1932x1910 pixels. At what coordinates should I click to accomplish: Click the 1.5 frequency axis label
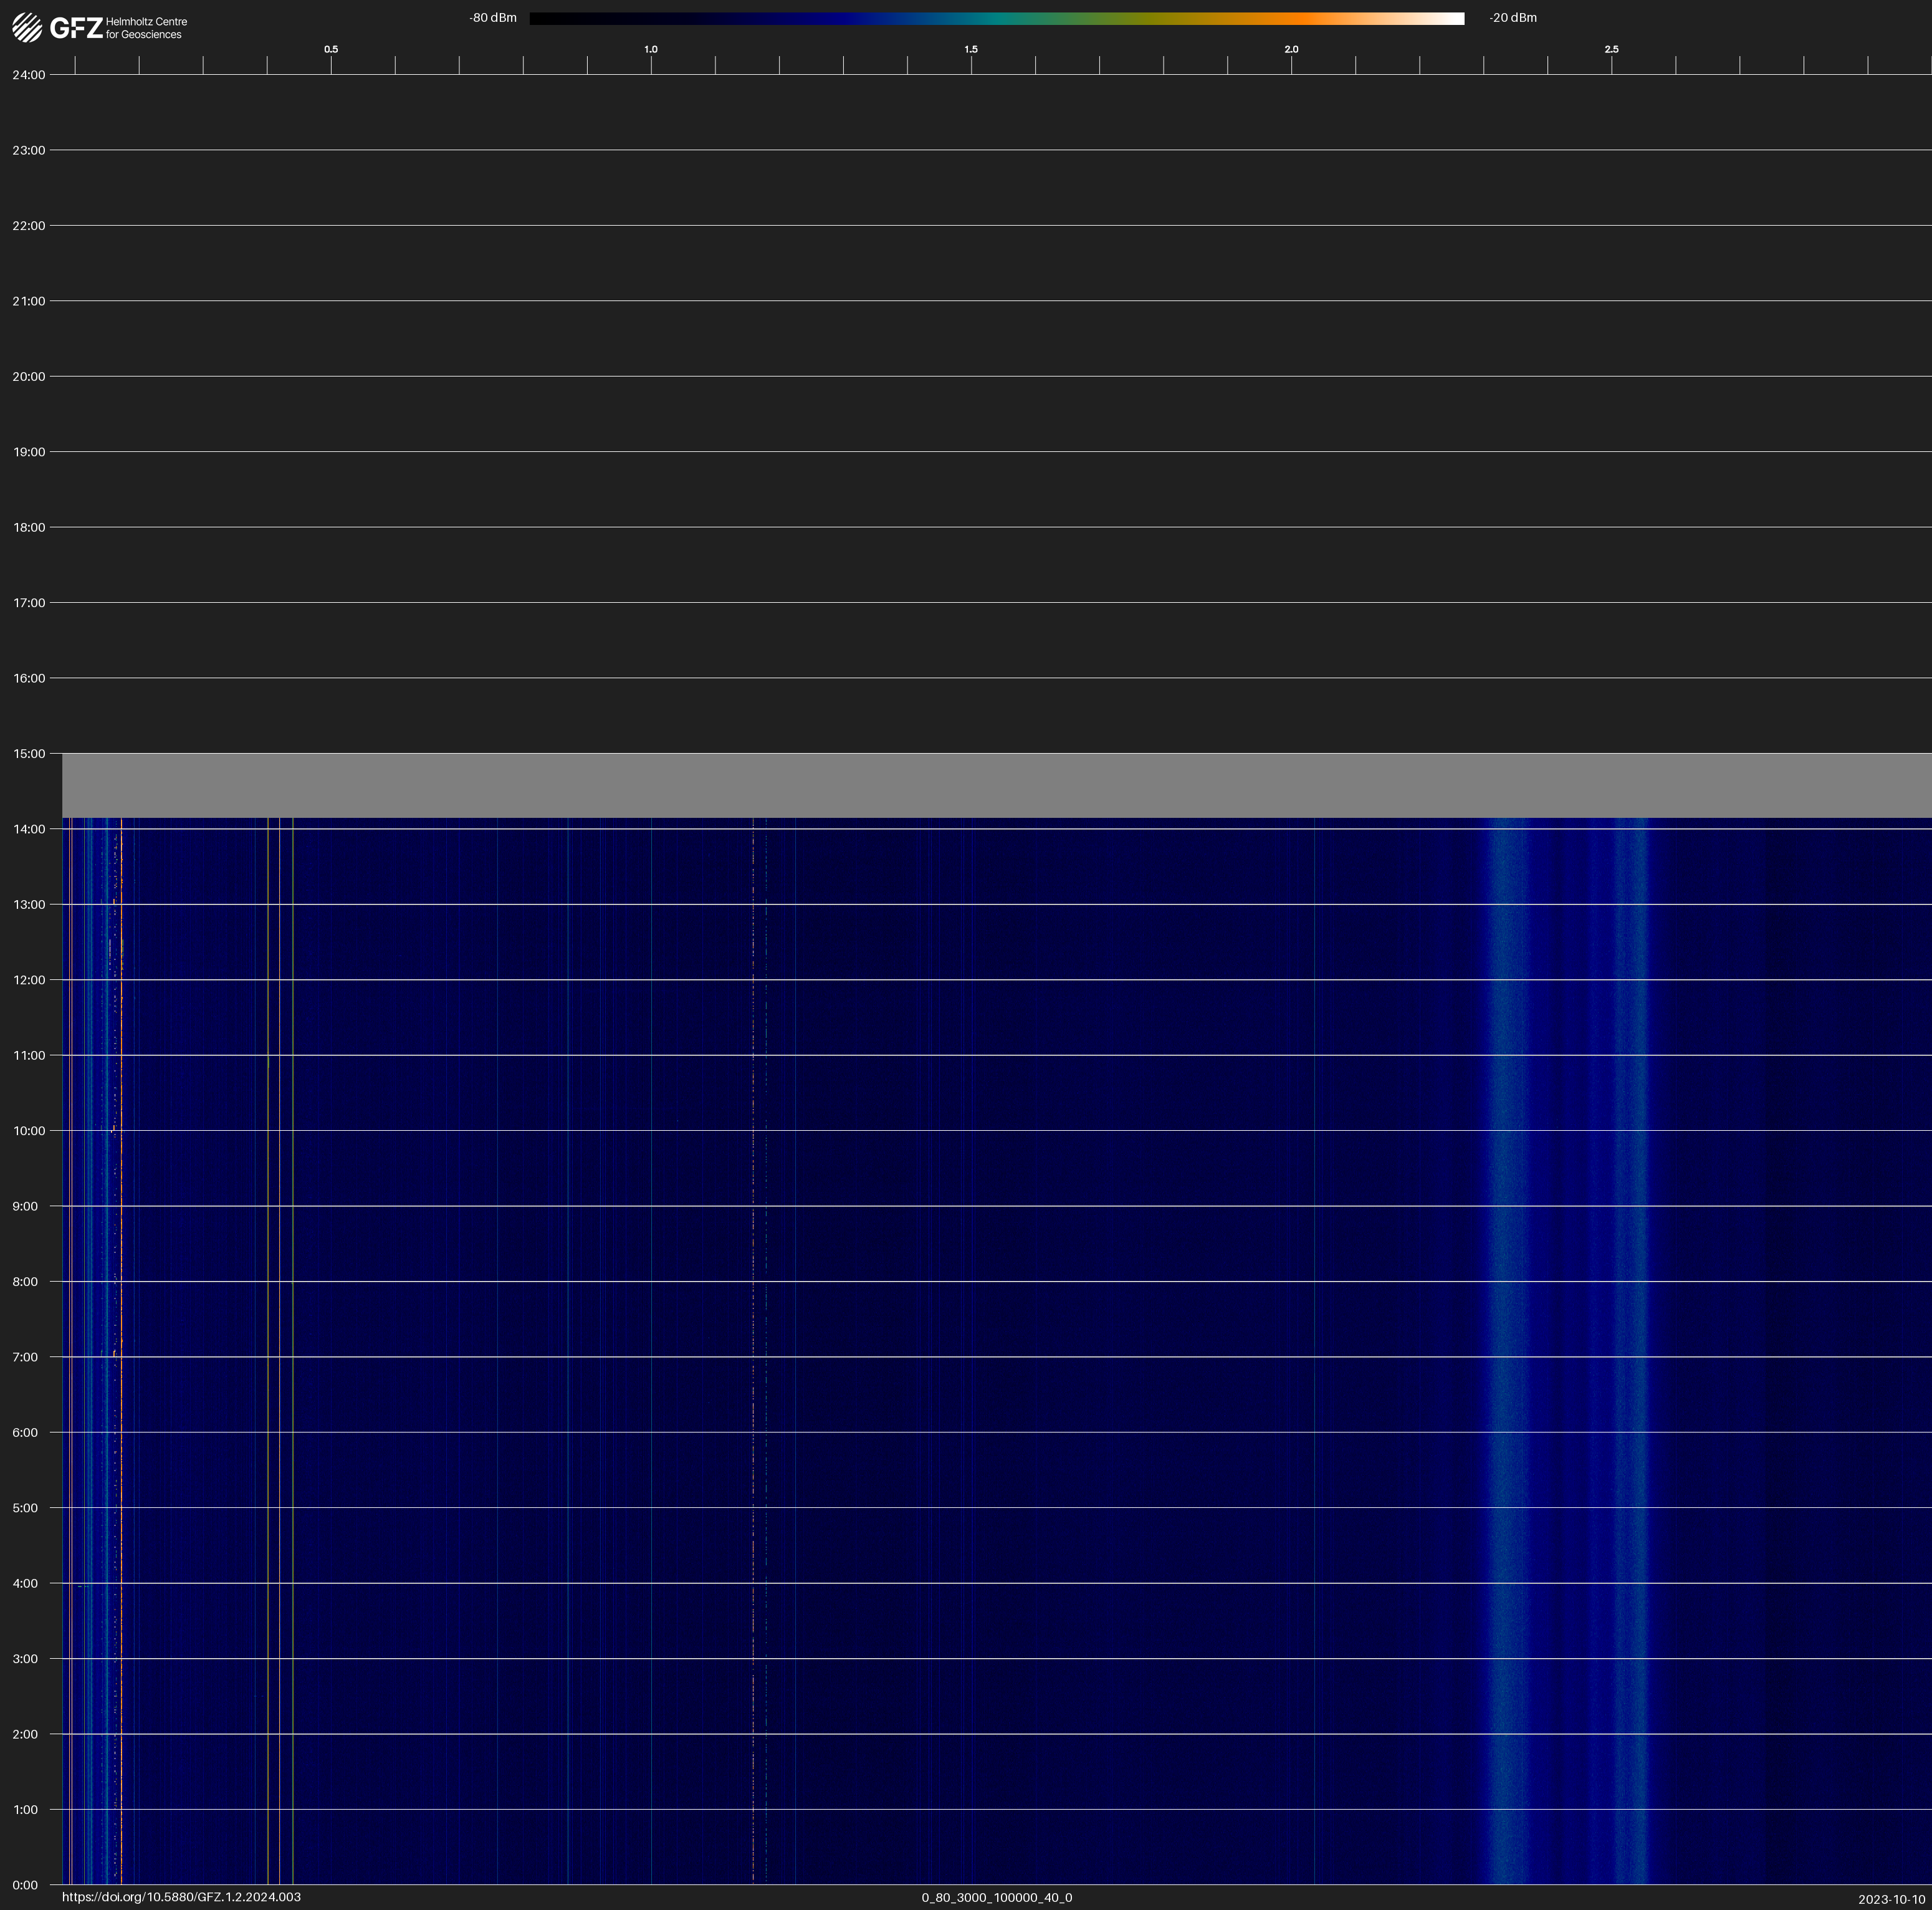click(971, 49)
